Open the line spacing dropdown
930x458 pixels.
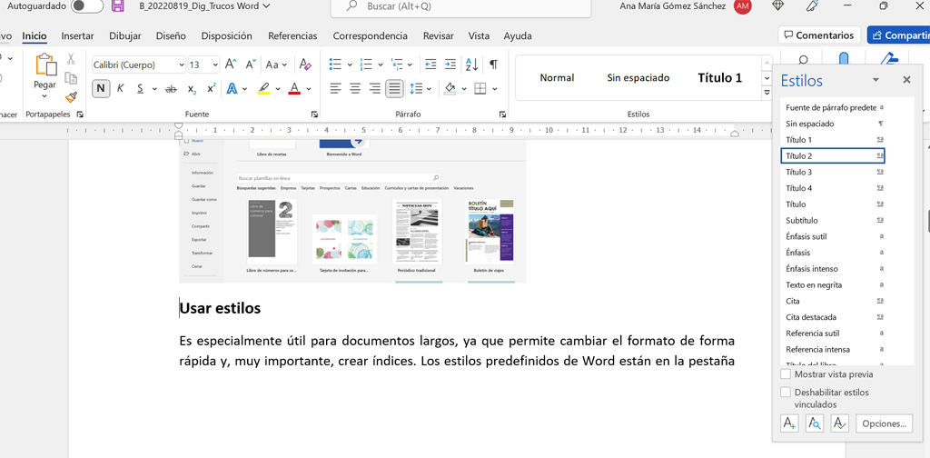[430, 89]
